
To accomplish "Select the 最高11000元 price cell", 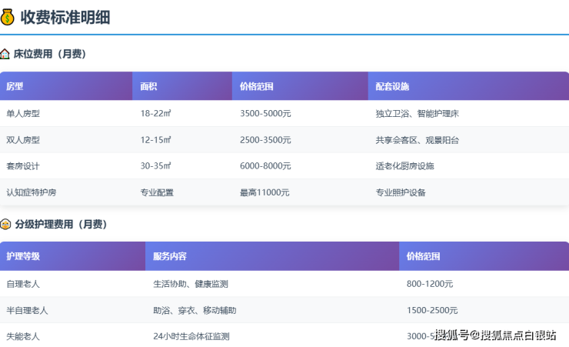I will click(265, 192).
